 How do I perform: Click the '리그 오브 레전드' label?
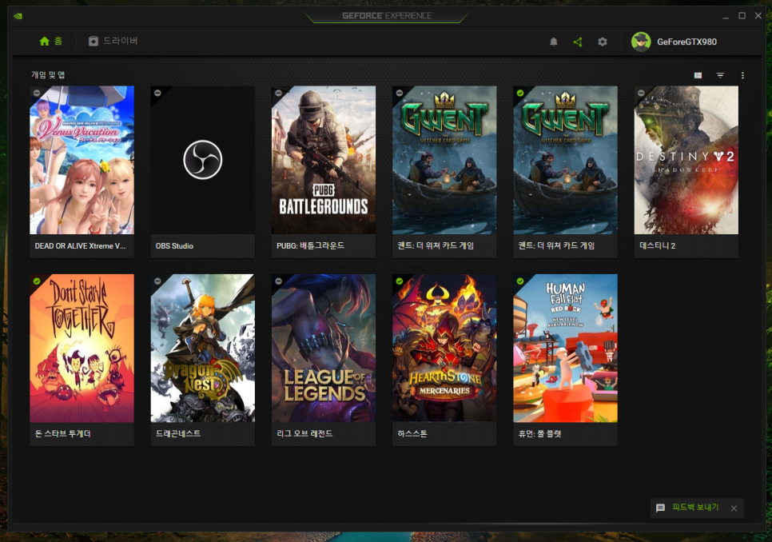(304, 434)
